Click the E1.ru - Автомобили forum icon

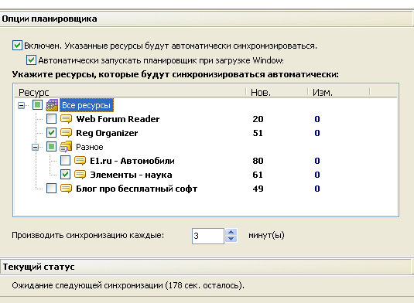coord(80,161)
